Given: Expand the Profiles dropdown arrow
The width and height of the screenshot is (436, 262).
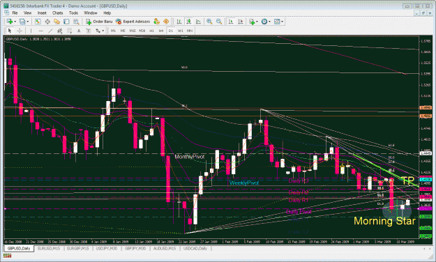Looking at the screenshot, I should [x=27, y=22].
